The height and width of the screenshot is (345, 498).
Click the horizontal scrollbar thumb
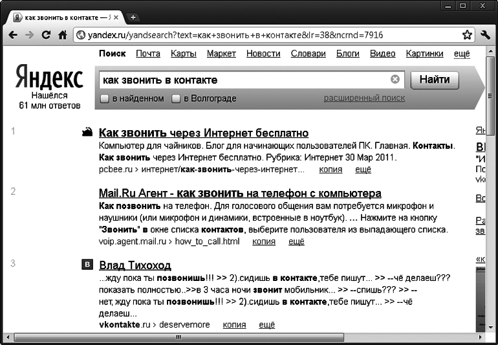179,337
